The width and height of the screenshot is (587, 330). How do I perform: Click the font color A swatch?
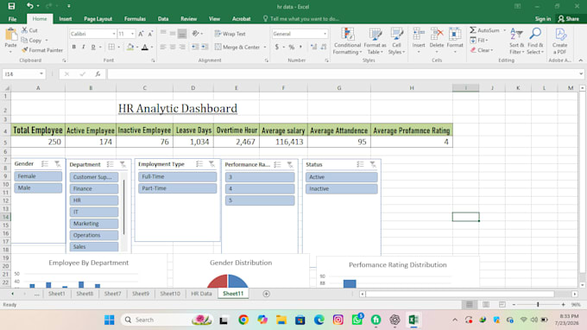[145, 48]
